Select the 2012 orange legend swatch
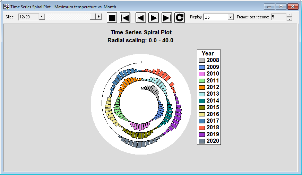This screenshot has height=175, width=302. pos(202,87)
